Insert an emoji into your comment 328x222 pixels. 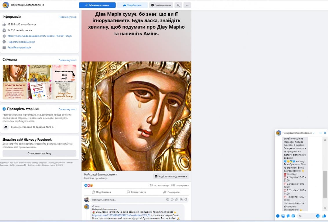pyautogui.click(x=172, y=199)
